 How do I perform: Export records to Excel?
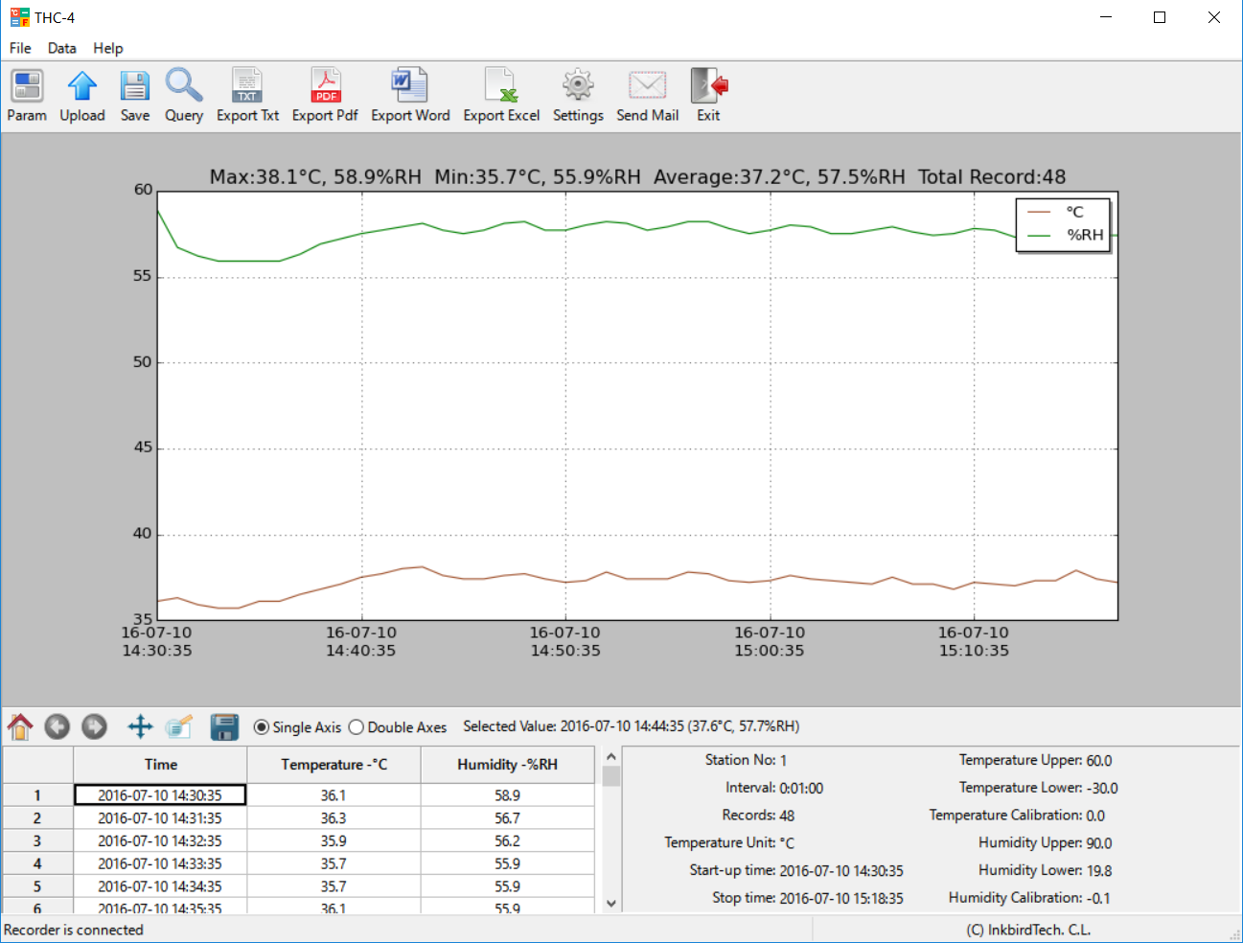tap(501, 86)
